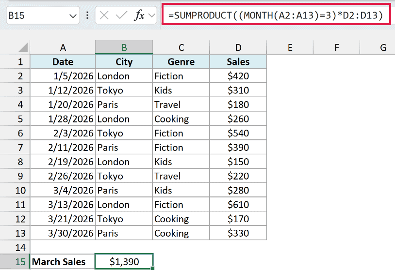Click the Travel cell in row 9
395x270 pixels.
pos(181,176)
